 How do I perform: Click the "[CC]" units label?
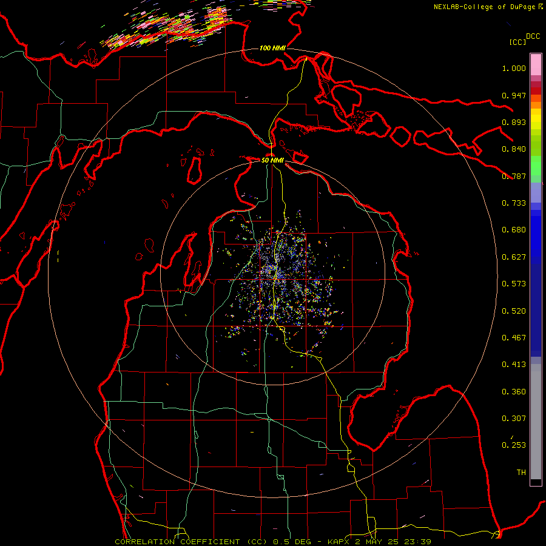(x=517, y=42)
